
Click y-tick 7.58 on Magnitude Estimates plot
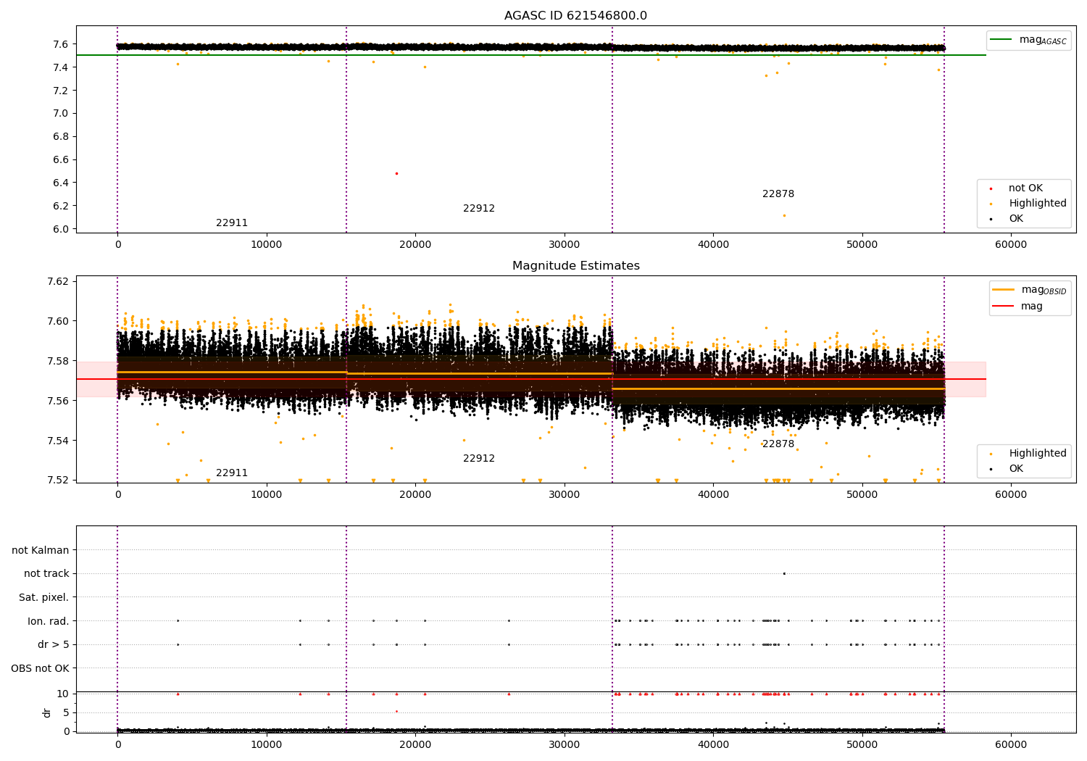pyautogui.click(x=58, y=361)
